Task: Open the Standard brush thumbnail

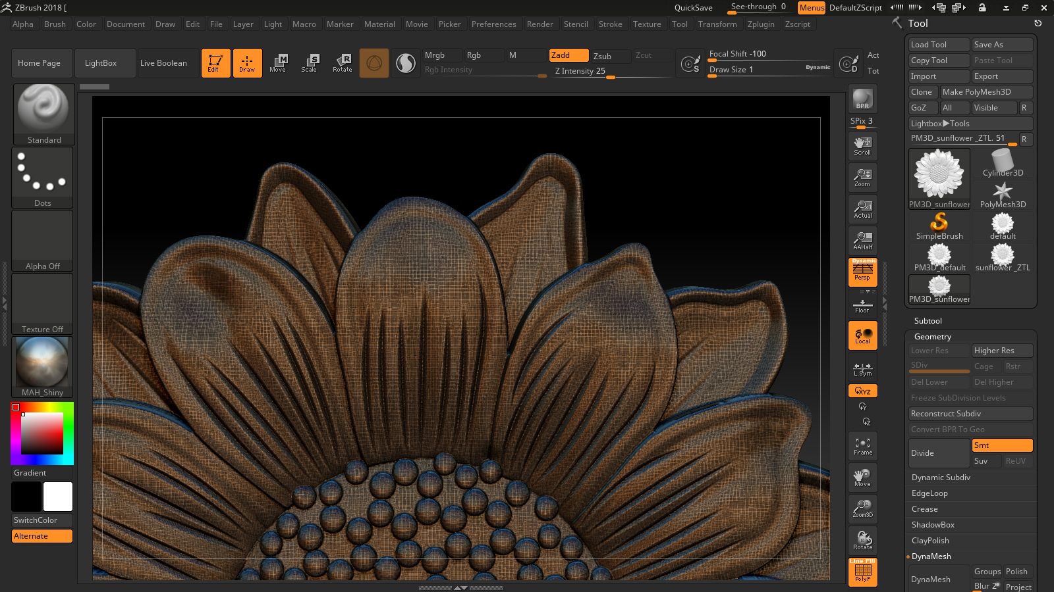Action: coord(43,114)
